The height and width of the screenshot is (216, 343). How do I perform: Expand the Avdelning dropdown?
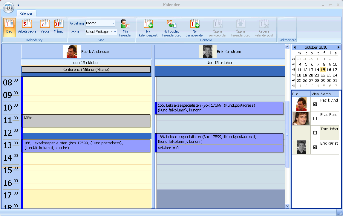click(113, 23)
